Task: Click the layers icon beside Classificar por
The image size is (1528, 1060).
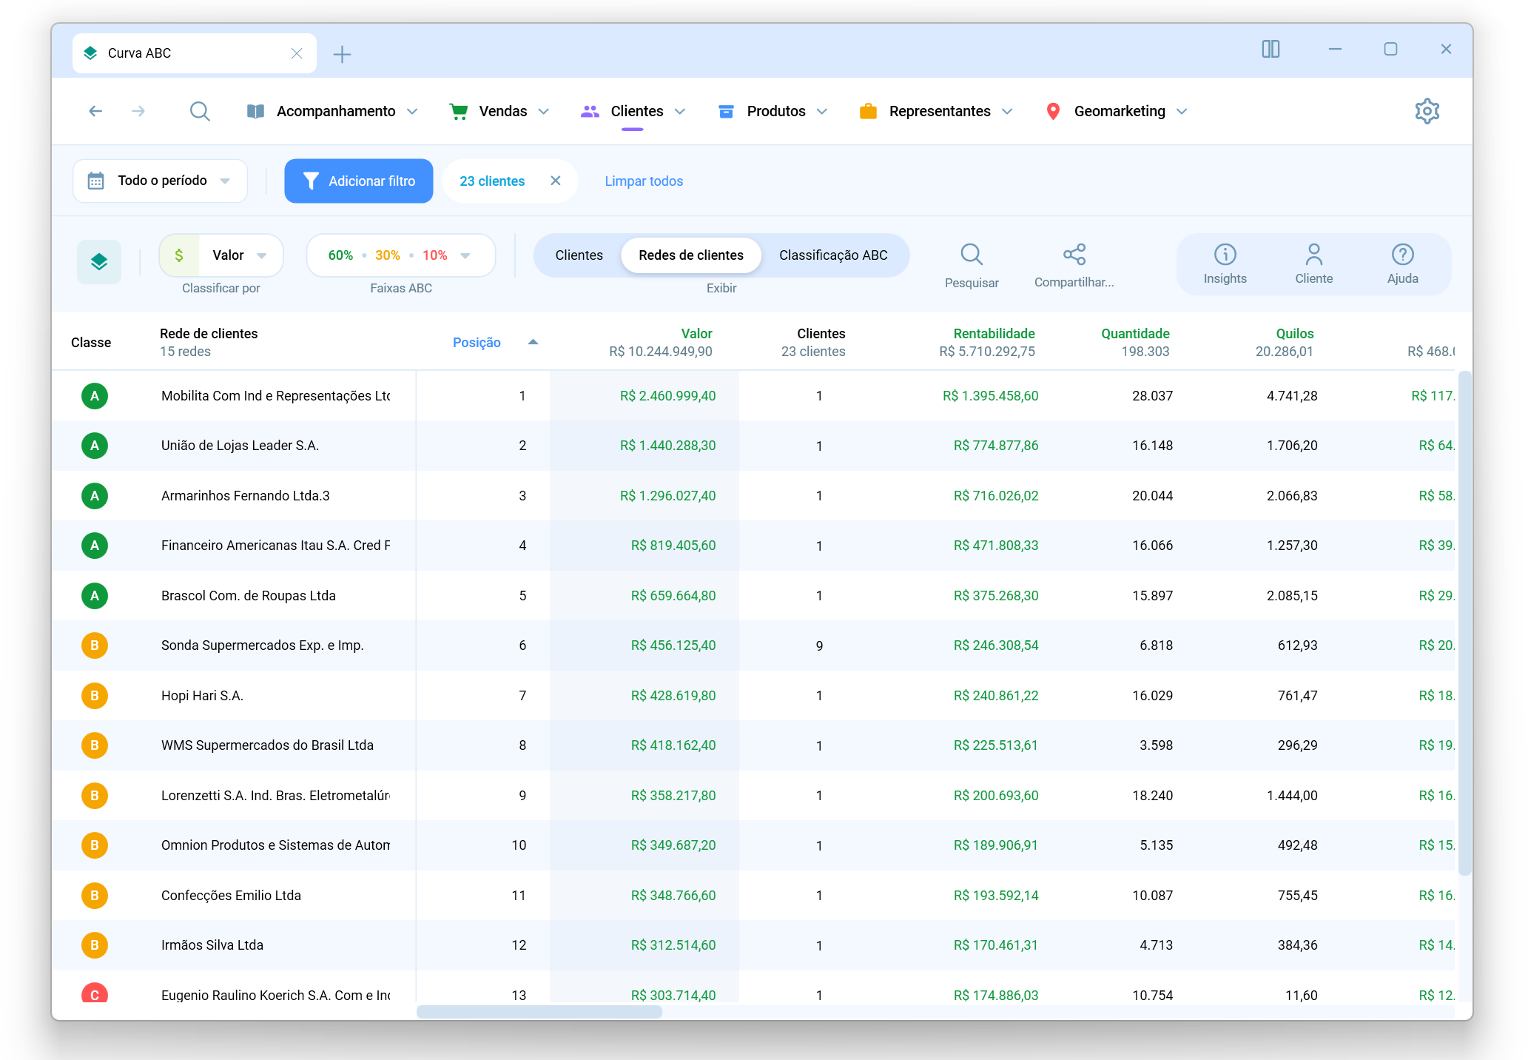Action: [99, 262]
